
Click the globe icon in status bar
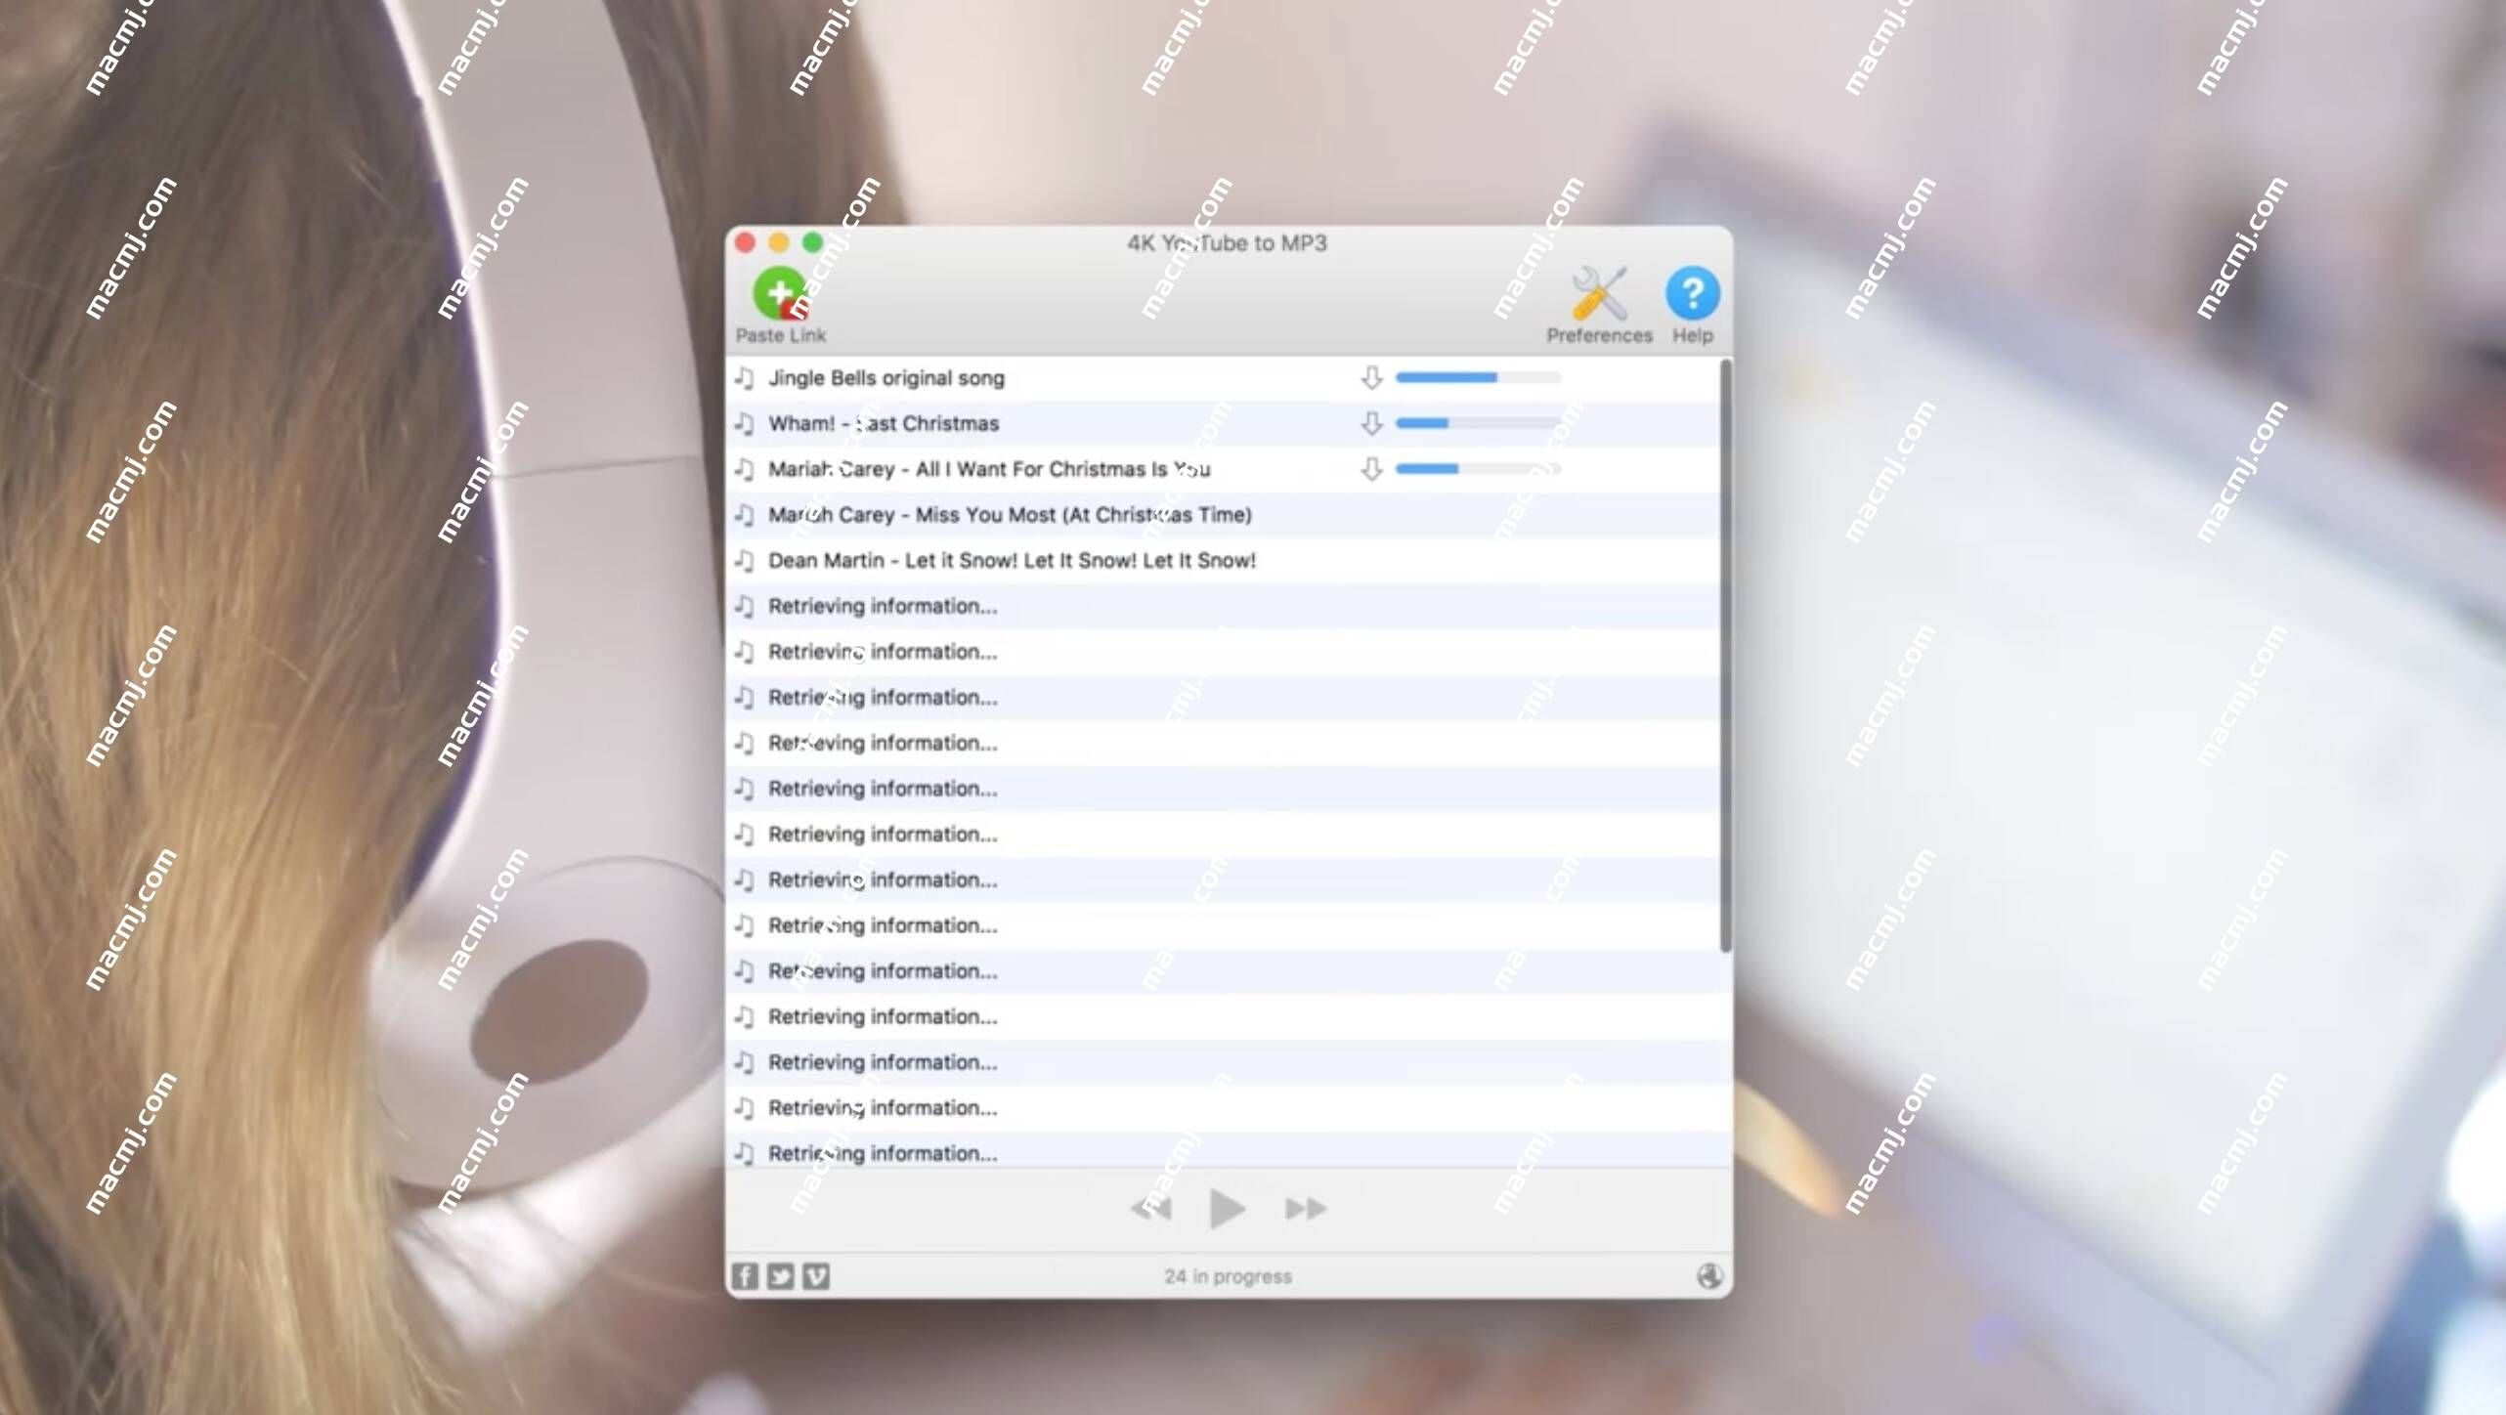1709,1276
